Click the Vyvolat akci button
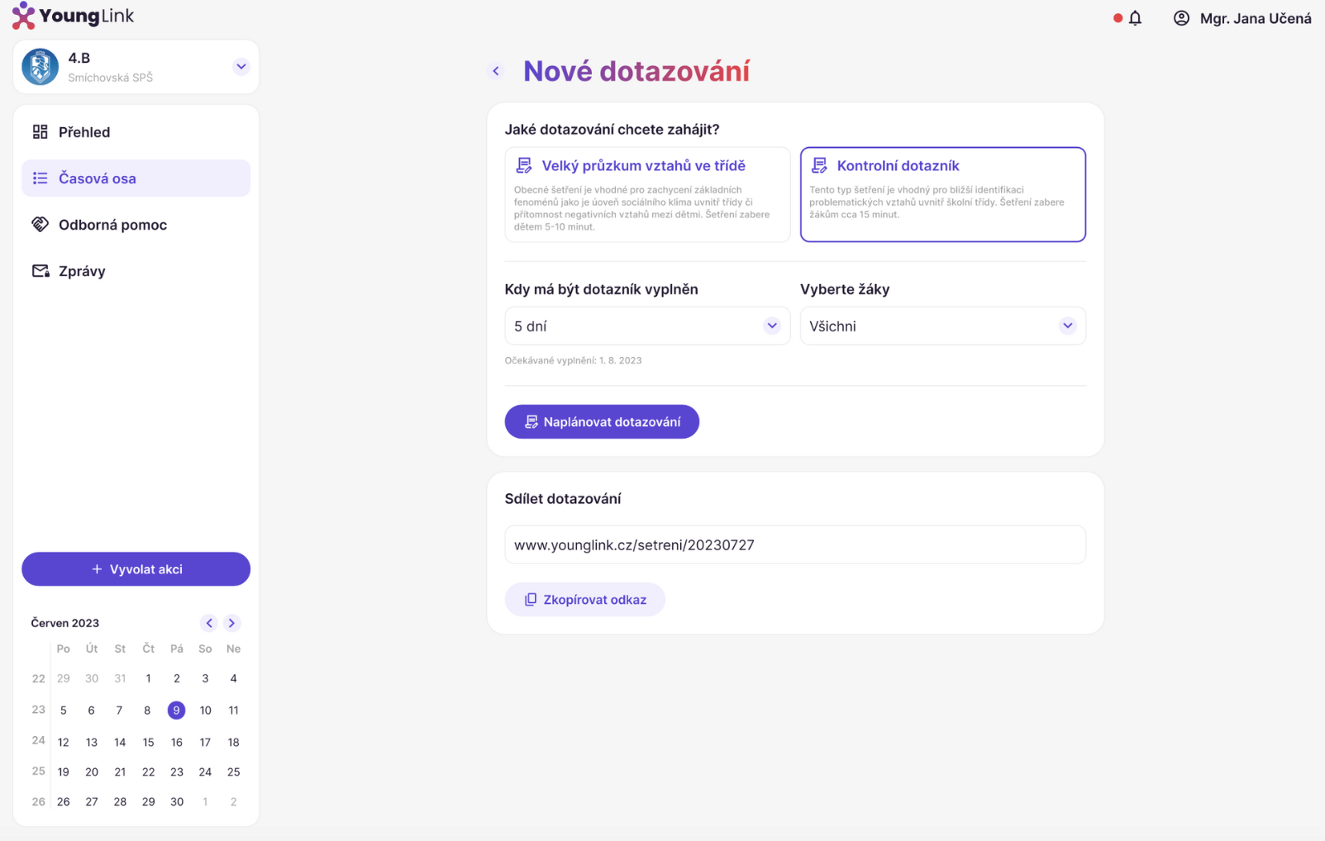The width and height of the screenshot is (1325, 841). 136,569
